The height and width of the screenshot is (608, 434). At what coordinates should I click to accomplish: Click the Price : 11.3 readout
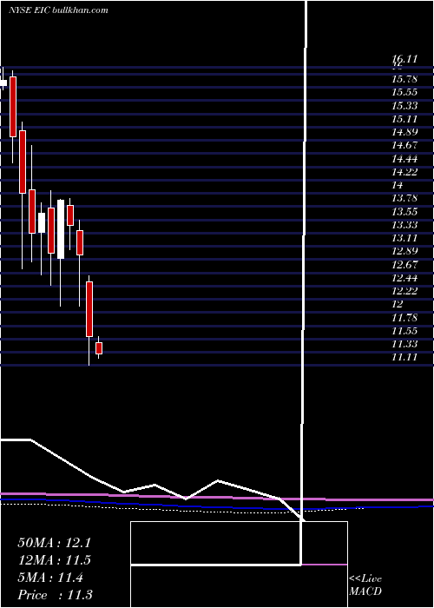[x=55, y=595]
